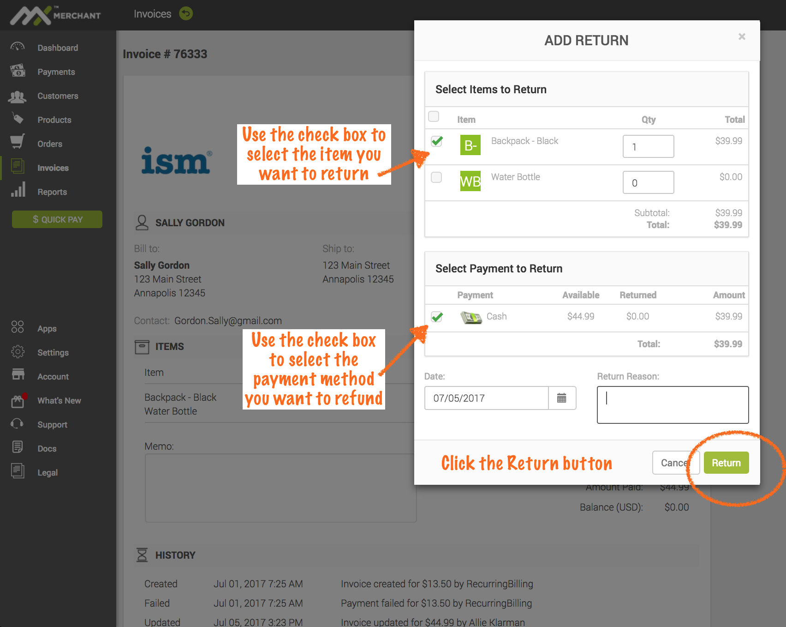Uncheck the Cash payment checkbox
This screenshot has height=627, width=786.
tap(436, 317)
